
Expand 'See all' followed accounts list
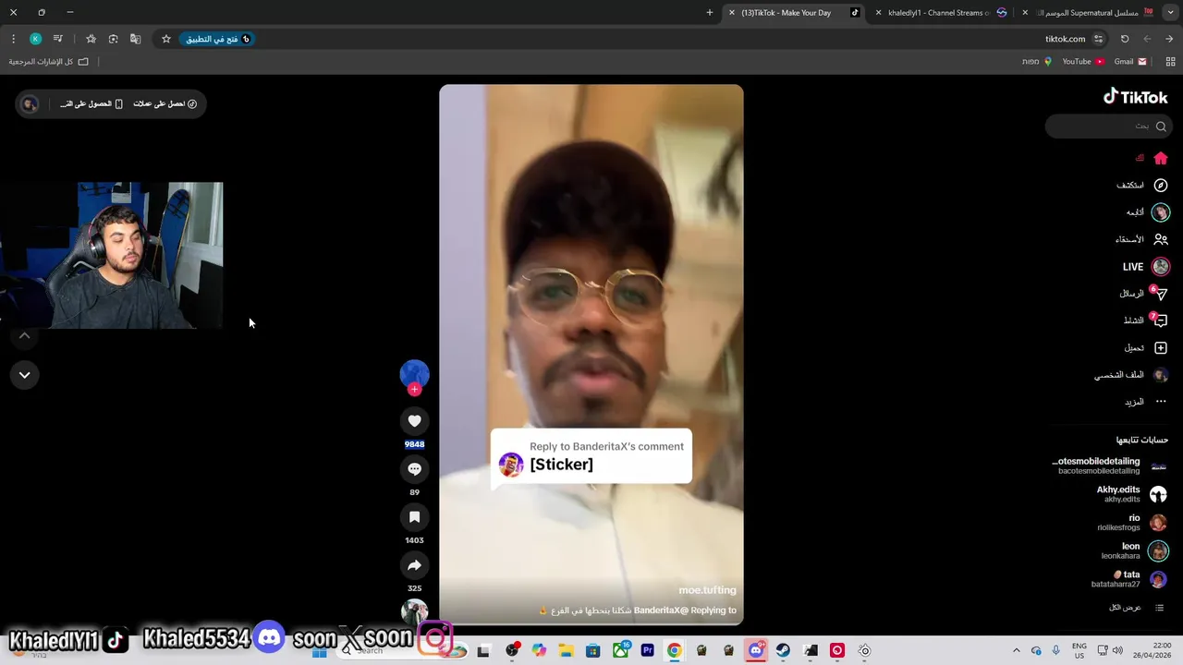pos(1136,608)
